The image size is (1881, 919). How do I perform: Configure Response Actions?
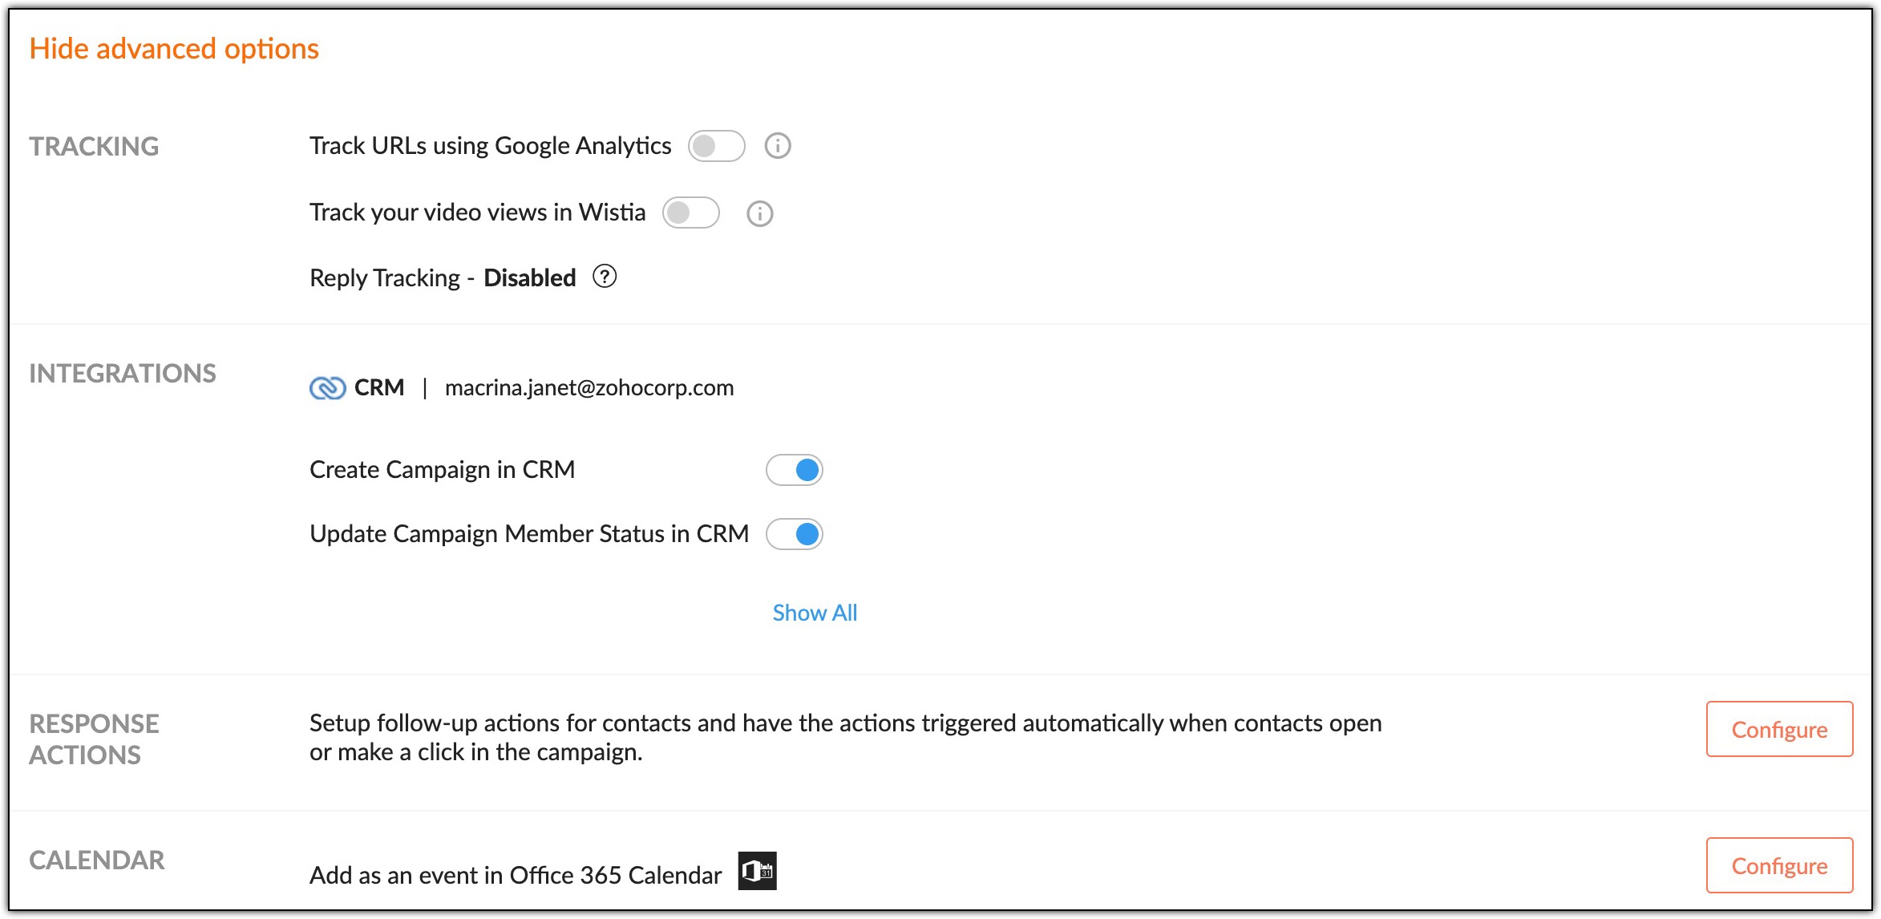pos(1778,729)
